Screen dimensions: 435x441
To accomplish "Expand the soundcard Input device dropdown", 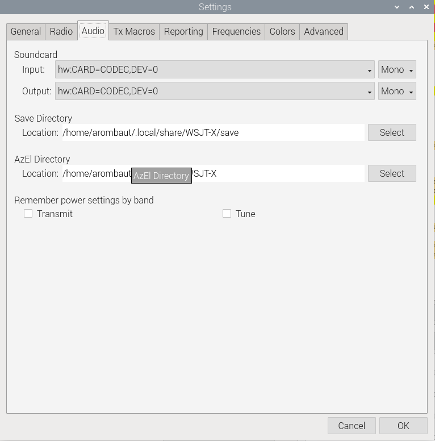I will pyautogui.click(x=215, y=69).
